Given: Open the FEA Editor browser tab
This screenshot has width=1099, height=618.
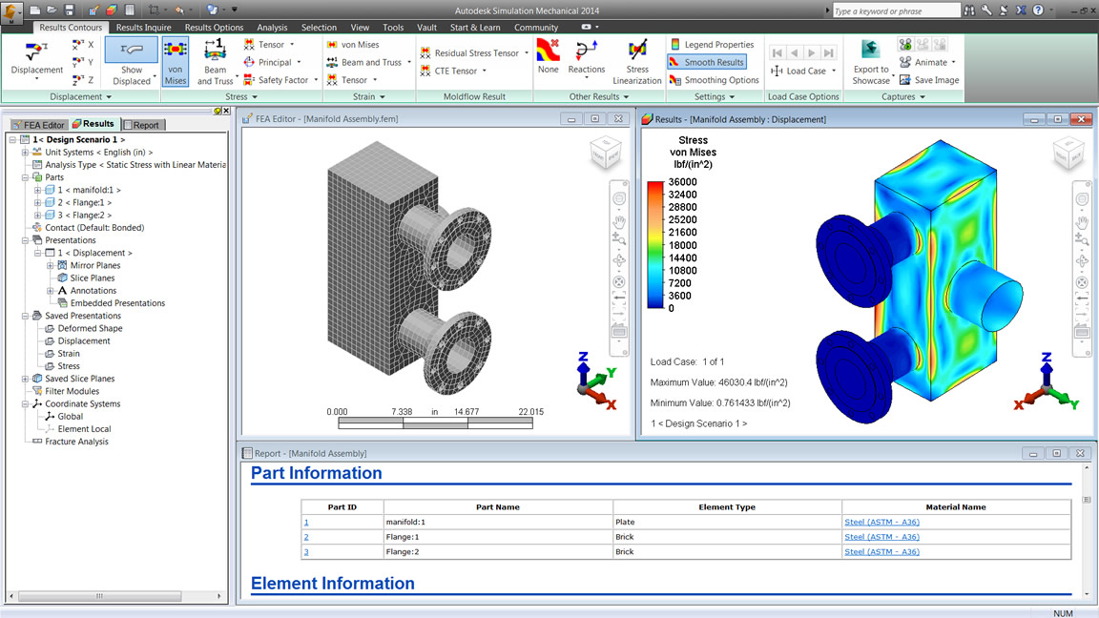Looking at the screenshot, I should tap(38, 125).
